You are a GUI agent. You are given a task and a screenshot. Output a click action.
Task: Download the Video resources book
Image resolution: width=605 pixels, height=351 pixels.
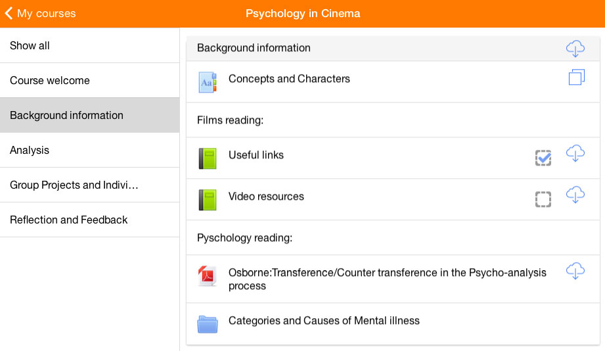(x=575, y=195)
